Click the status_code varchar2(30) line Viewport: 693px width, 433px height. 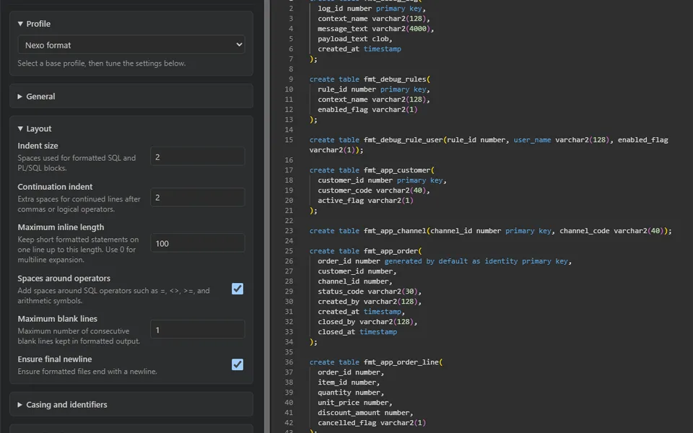(x=370, y=292)
